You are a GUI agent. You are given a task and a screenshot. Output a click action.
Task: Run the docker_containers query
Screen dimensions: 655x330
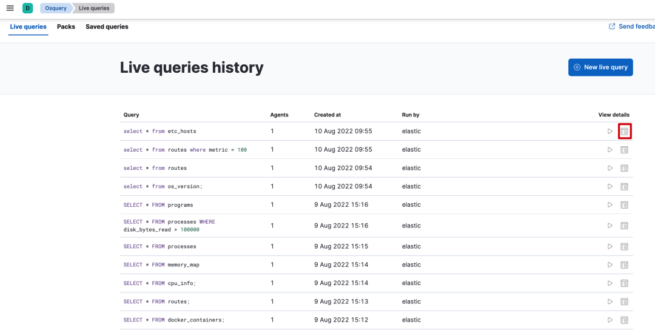coord(610,320)
